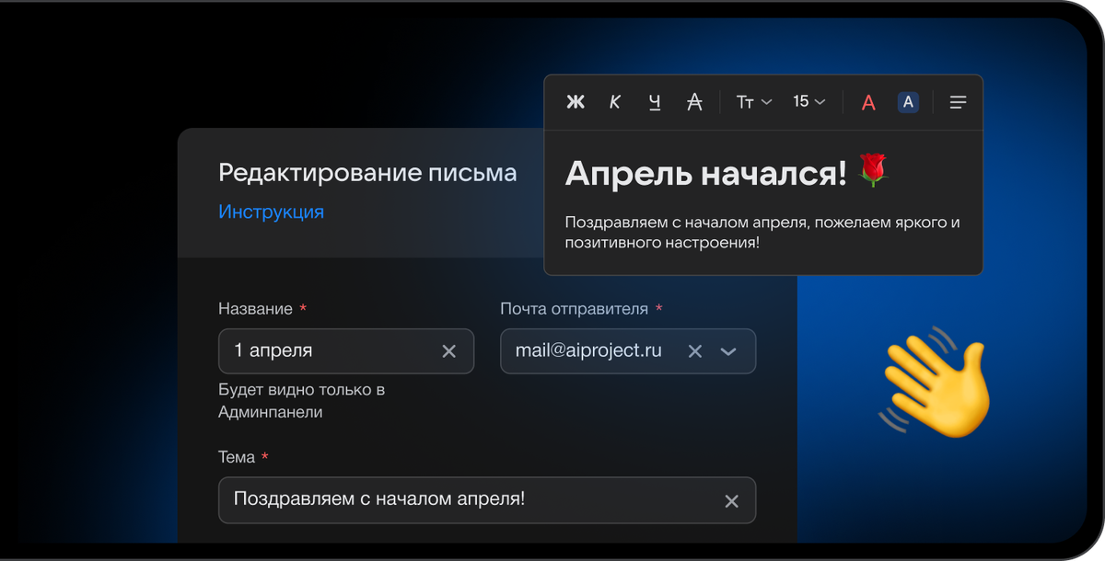The image size is (1105, 561).
Task: Open the text alignment options
Action: click(x=958, y=102)
